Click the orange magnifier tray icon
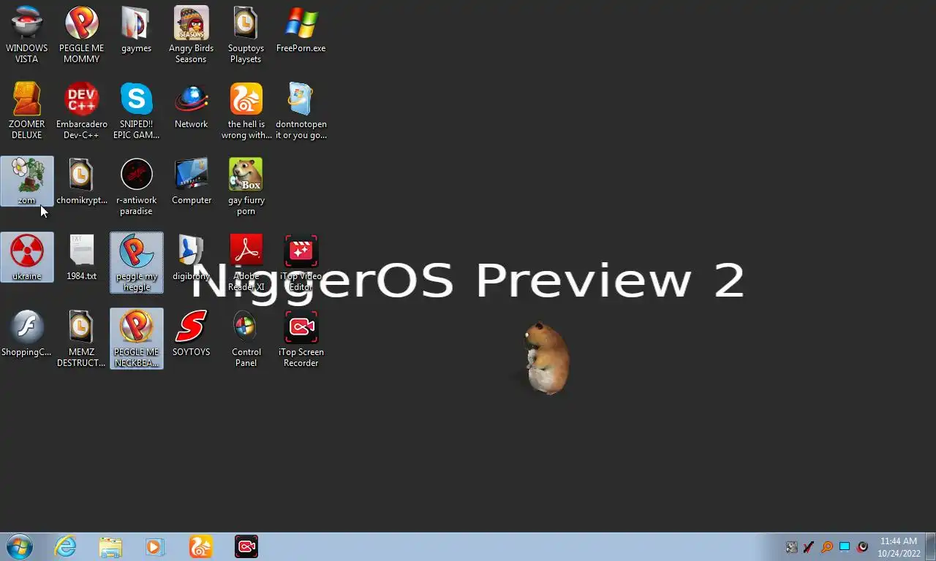Screen dimensions: 936x561 pyautogui.click(x=827, y=547)
